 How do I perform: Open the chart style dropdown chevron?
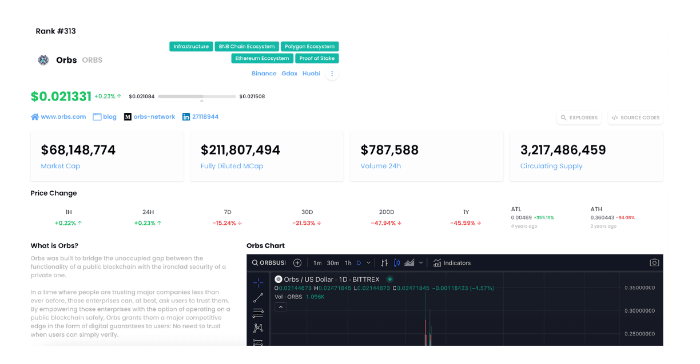pyautogui.click(x=421, y=263)
